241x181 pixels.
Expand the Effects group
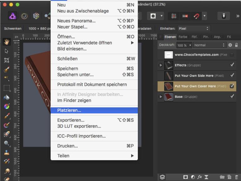pos(161,65)
